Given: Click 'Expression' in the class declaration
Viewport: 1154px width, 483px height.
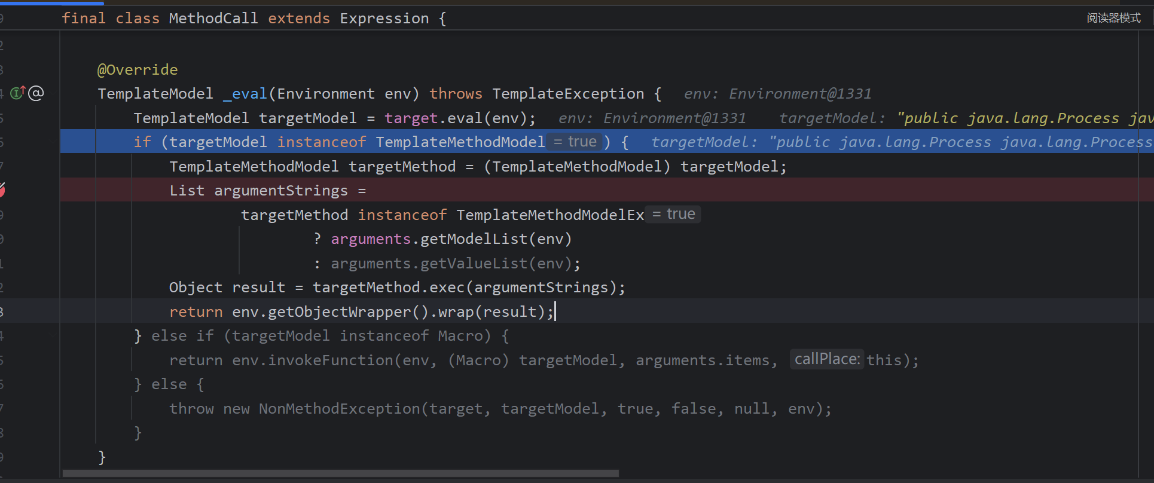Looking at the screenshot, I should pos(384,19).
